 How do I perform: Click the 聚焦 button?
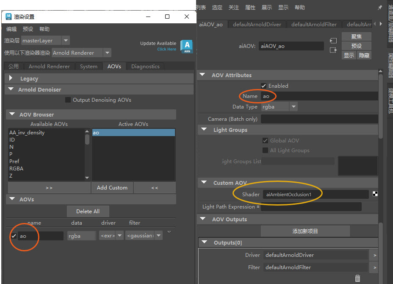click(x=356, y=36)
